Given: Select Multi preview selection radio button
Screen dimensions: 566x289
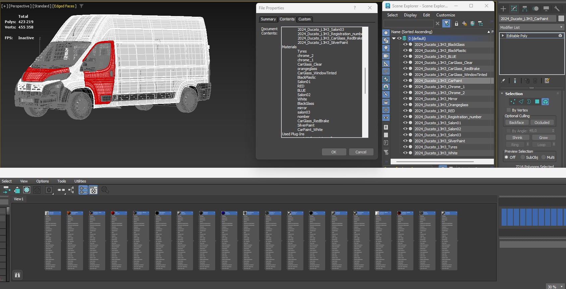Looking at the screenshot, I should [x=544, y=157].
